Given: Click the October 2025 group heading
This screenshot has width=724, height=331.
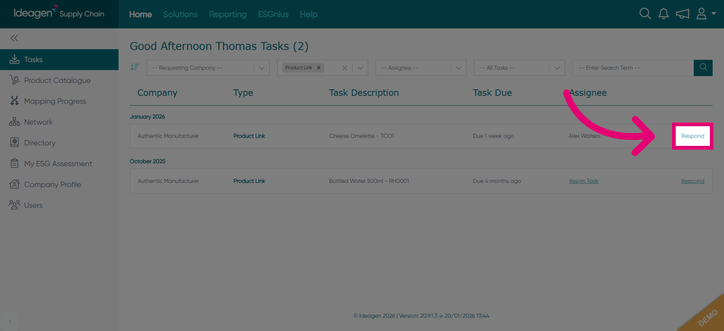Looking at the screenshot, I should (x=147, y=161).
